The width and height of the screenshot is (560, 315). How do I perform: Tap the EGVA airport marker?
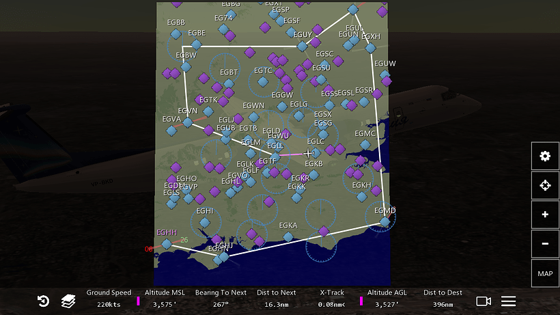point(171,131)
